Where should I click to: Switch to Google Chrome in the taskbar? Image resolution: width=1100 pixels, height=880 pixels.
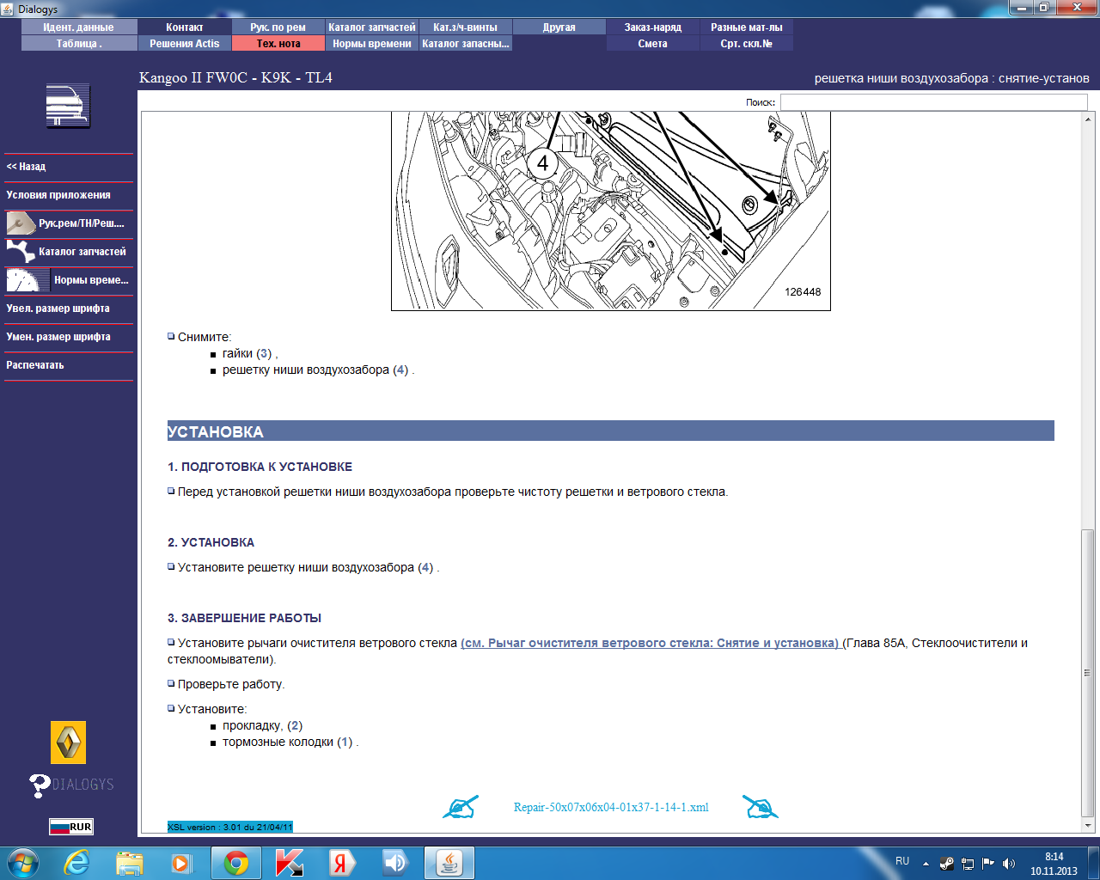point(235,863)
